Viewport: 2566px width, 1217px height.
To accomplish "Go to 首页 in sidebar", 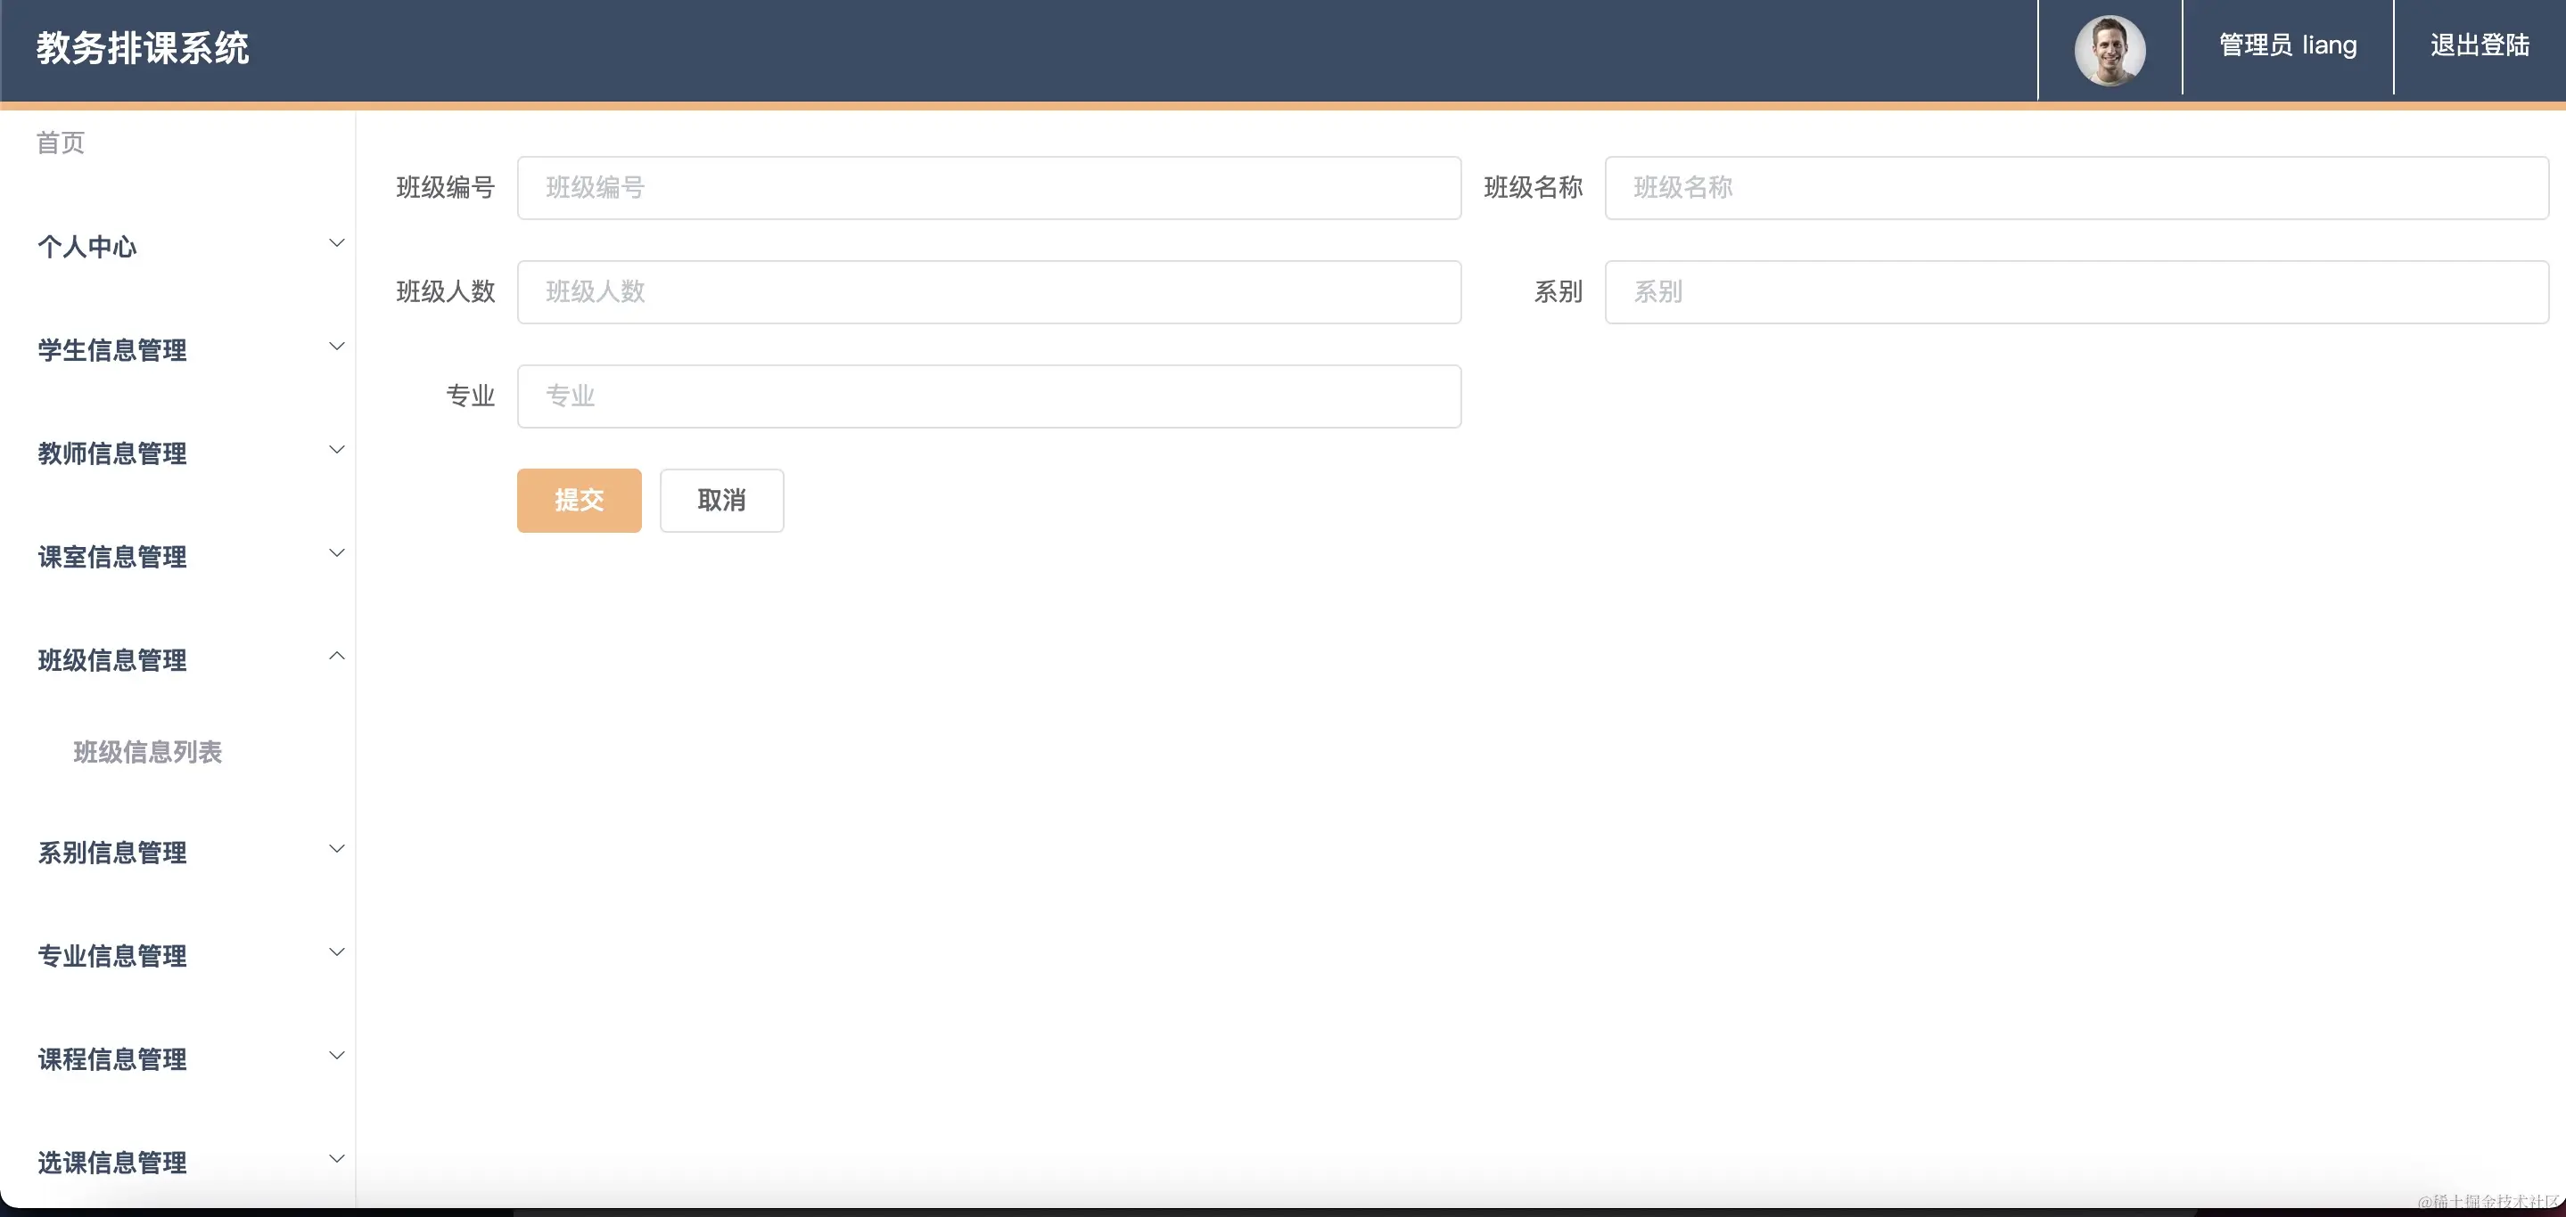I will pyautogui.click(x=61, y=143).
